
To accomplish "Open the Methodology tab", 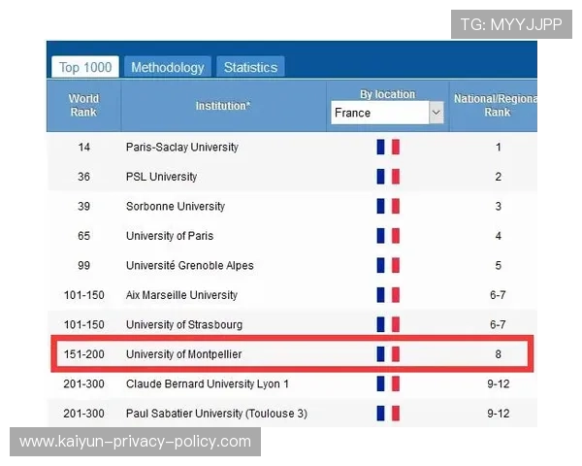I will [168, 67].
